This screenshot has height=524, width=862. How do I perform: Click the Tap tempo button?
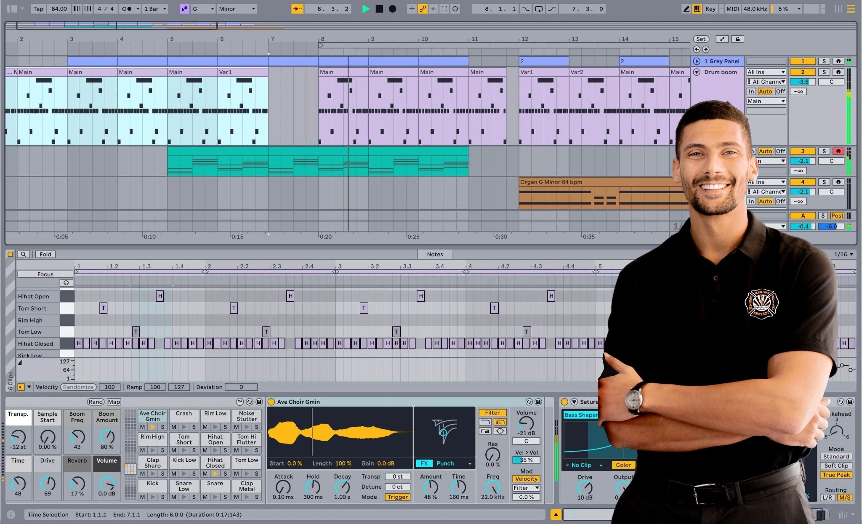point(38,9)
